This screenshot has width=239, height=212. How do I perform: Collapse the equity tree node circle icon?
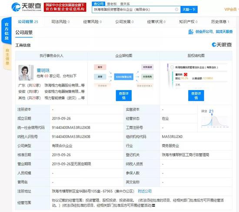pos(172,67)
